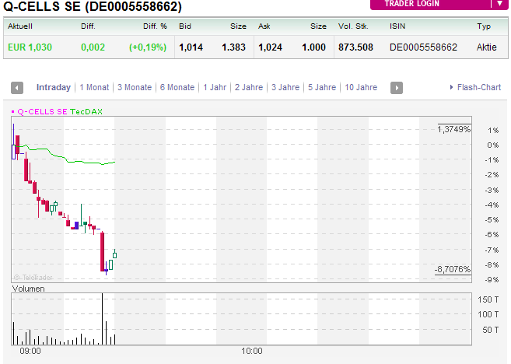Click the ask size 1.000
Image resolution: width=511 pixels, height=364 pixels.
click(314, 47)
